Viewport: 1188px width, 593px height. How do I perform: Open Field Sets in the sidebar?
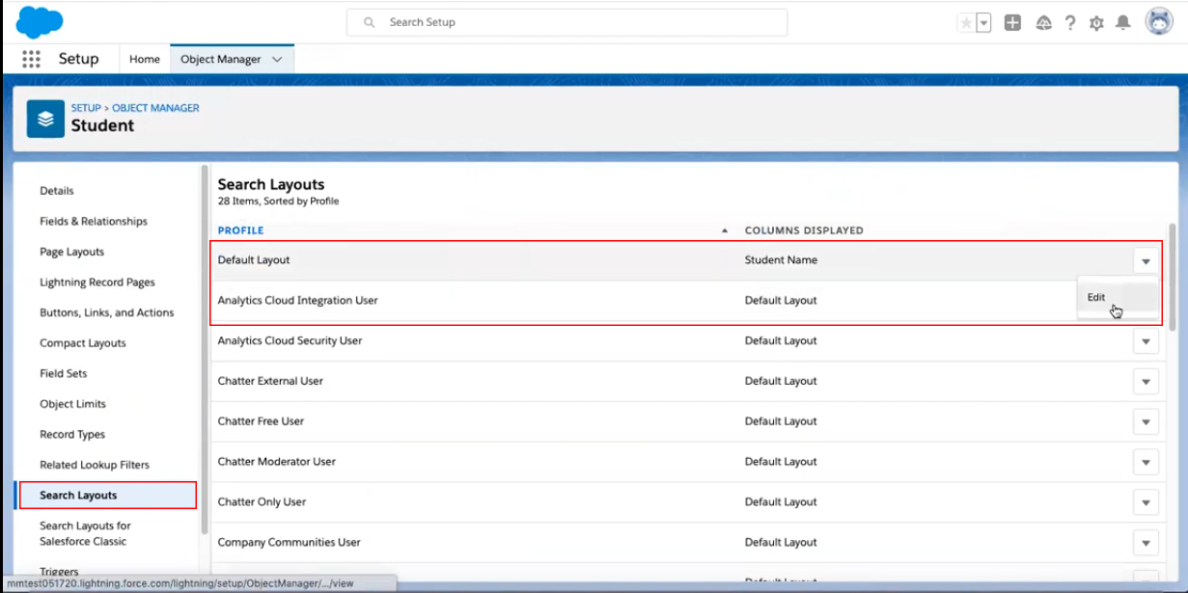tap(64, 373)
